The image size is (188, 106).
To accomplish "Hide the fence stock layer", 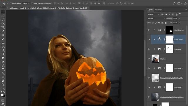I will 149,78.
